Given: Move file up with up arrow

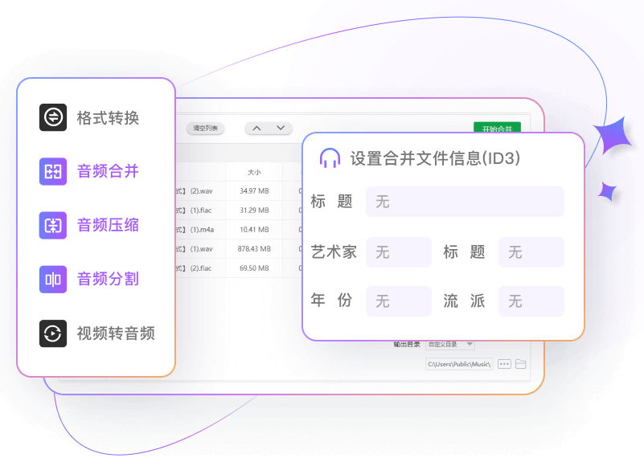Looking at the screenshot, I should pyautogui.click(x=256, y=128).
